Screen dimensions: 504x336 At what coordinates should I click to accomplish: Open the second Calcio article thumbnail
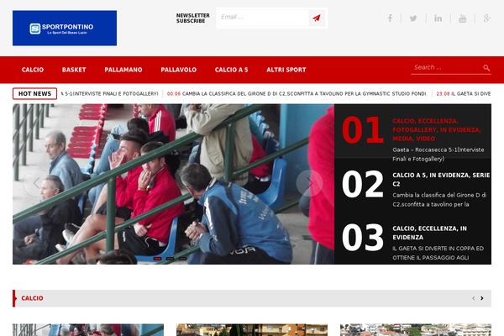[252, 330]
